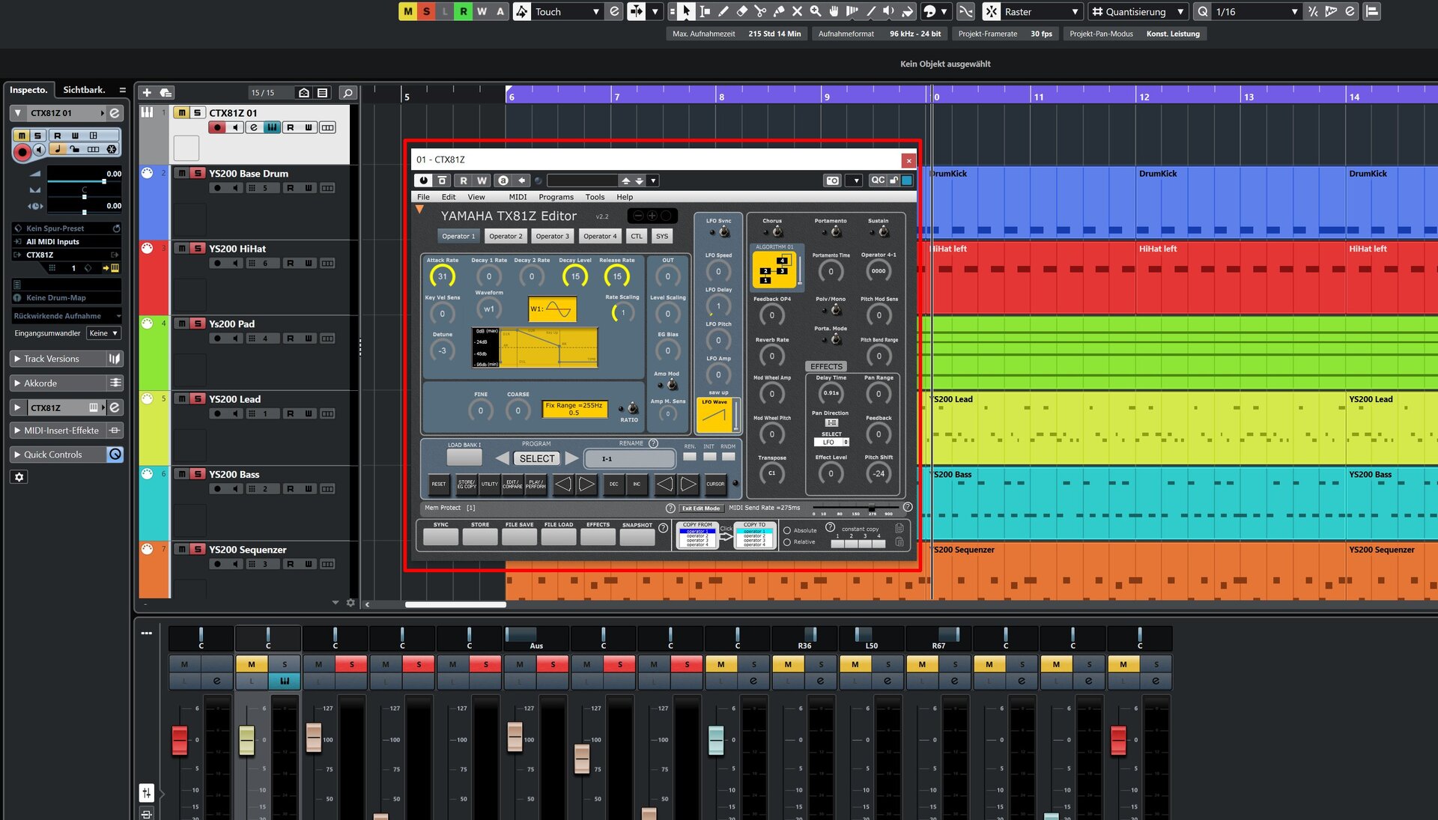The height and width of the screenshot is (820, 1438).
Task: Select the Zoom magnifier tool
Action: coord(815,11)
